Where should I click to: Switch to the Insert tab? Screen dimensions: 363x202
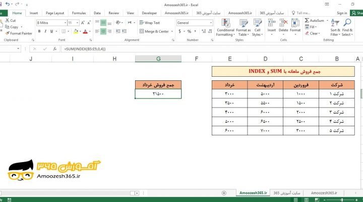pyautogui.click(x=34, y=13)
